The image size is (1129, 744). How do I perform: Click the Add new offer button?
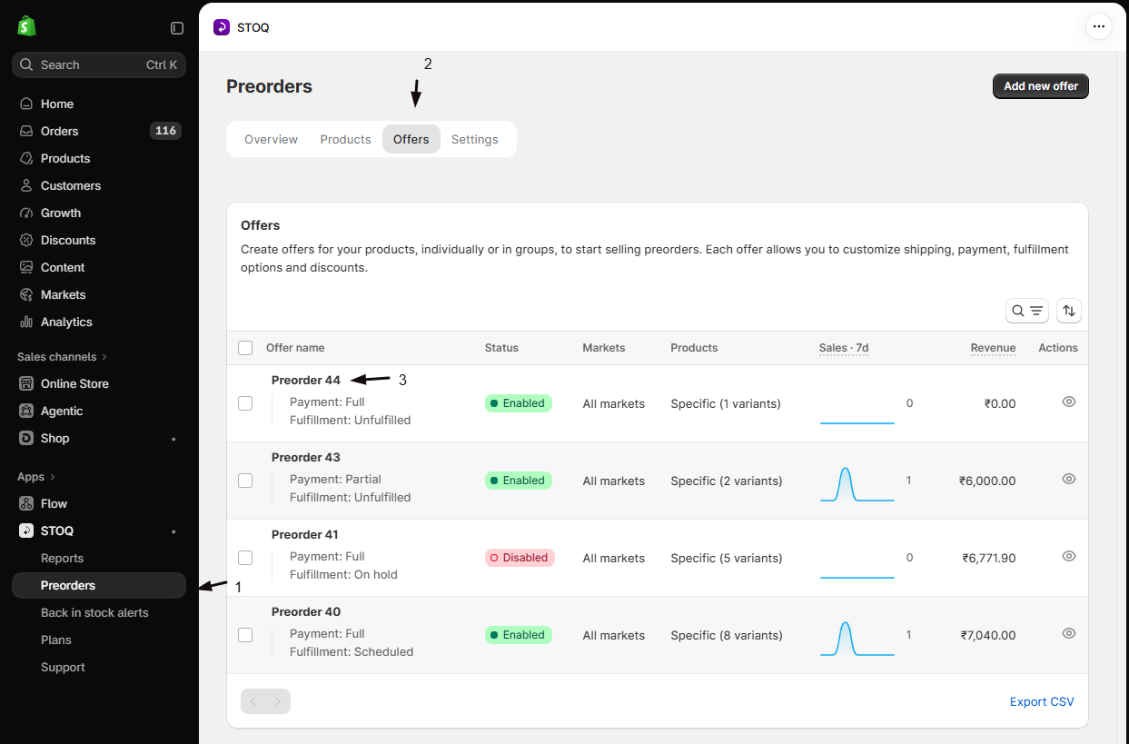tap(1041, 86)
